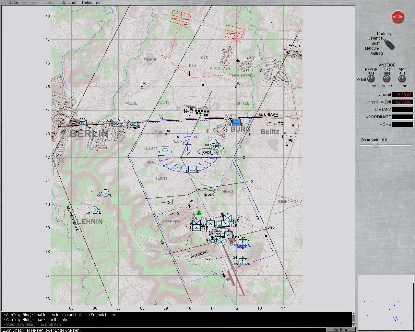This screenshot has height=332, width=415.
Task: Select the 3/B infantry unit
Action: [221, 242]
